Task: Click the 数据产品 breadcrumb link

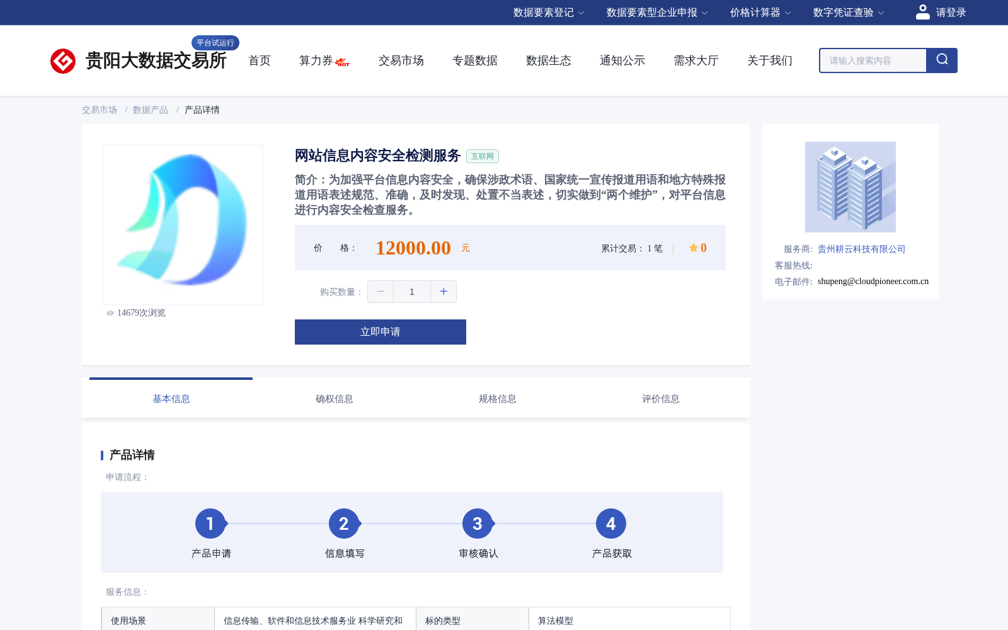Action: (x=151, y=110)
